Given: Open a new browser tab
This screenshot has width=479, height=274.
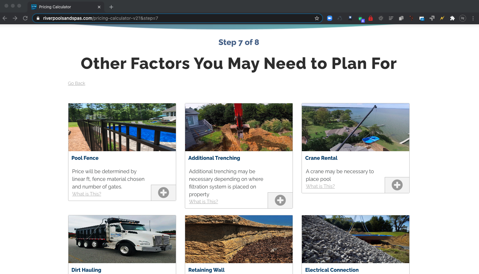Looking at the screenshot, I should pyautogui.click(x=111, y=7).
